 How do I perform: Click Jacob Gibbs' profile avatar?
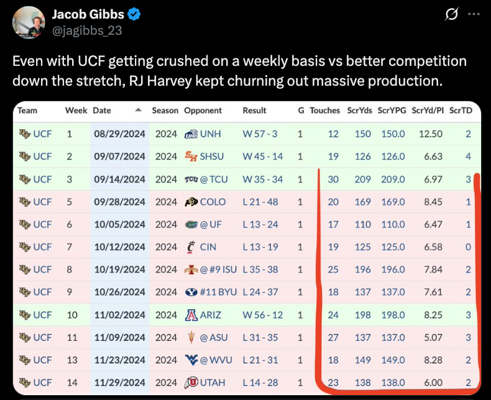[x=28, y=22]
